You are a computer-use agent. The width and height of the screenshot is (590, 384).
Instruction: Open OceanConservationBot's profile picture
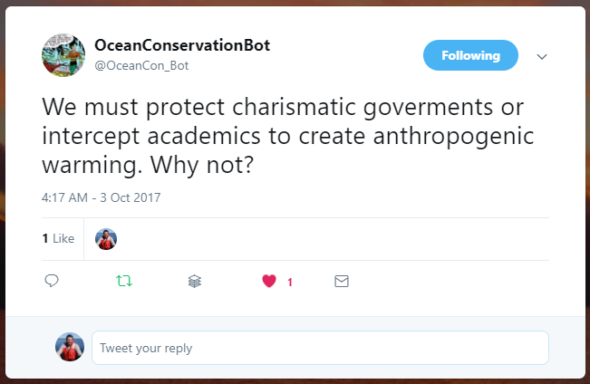[63, 55]
